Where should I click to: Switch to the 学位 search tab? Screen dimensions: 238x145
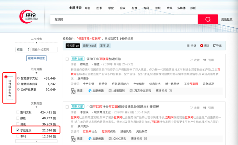pyautogui.click(x=111, y=8)
